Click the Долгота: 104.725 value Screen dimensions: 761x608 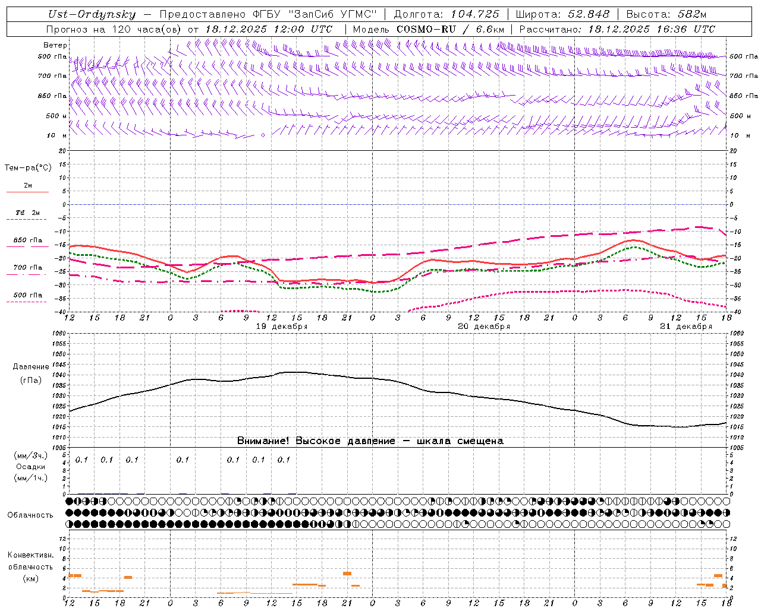point(446,15)
